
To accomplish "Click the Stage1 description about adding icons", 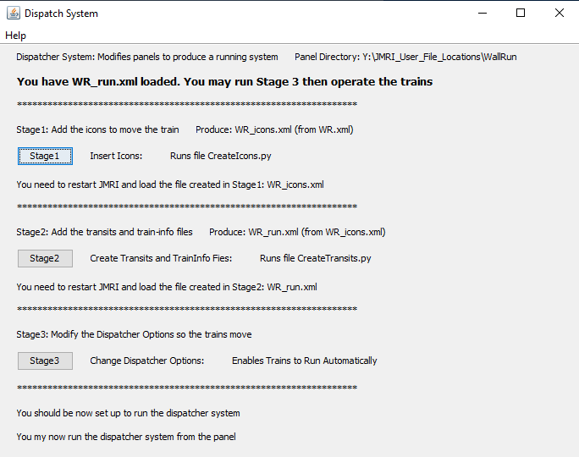I will click(97, 129).
